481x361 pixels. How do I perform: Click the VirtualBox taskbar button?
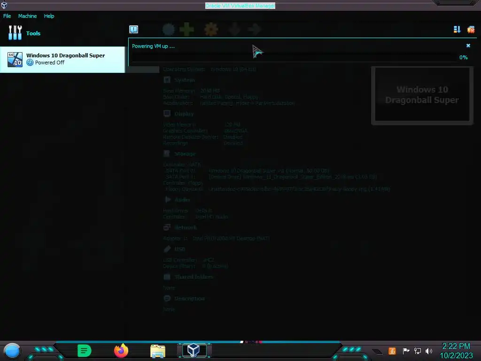click(x=194, y=350)
